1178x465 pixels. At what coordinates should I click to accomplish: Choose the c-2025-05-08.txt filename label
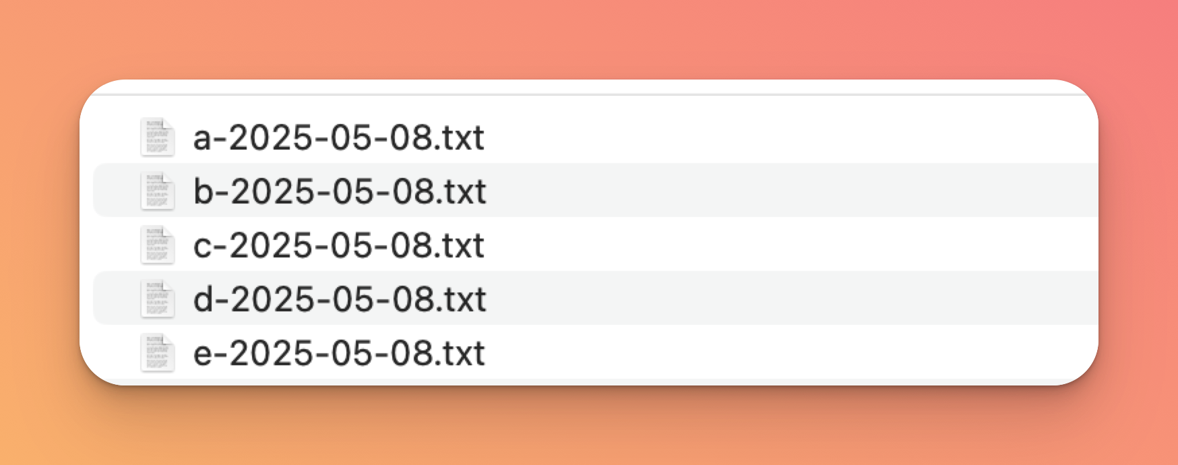338,245
